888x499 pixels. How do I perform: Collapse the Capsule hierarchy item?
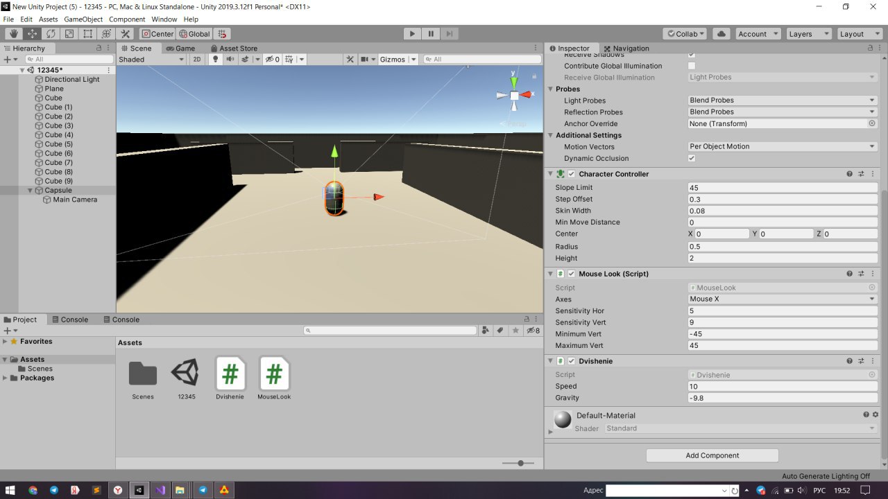click(x=30, y=190)
